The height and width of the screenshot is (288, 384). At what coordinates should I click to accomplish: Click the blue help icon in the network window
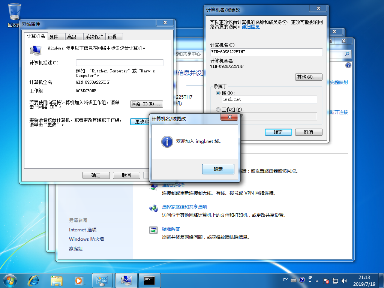click(348, 65)
